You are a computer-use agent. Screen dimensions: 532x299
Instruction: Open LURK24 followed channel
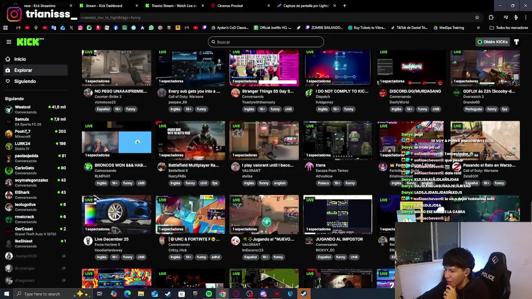click(35, 146)
